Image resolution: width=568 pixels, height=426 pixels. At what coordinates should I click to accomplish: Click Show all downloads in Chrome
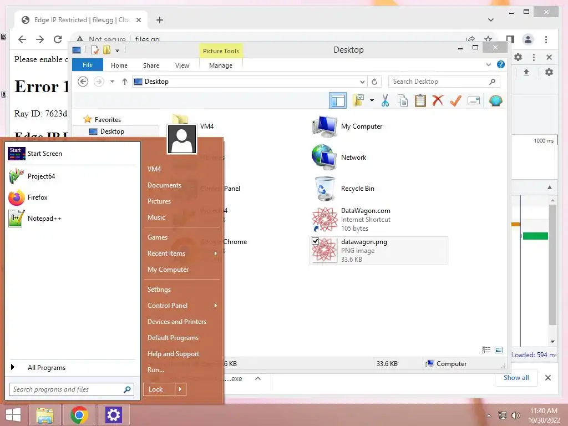(516, 377)
